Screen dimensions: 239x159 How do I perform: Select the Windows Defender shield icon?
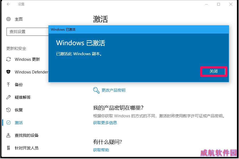coord(8,72)
